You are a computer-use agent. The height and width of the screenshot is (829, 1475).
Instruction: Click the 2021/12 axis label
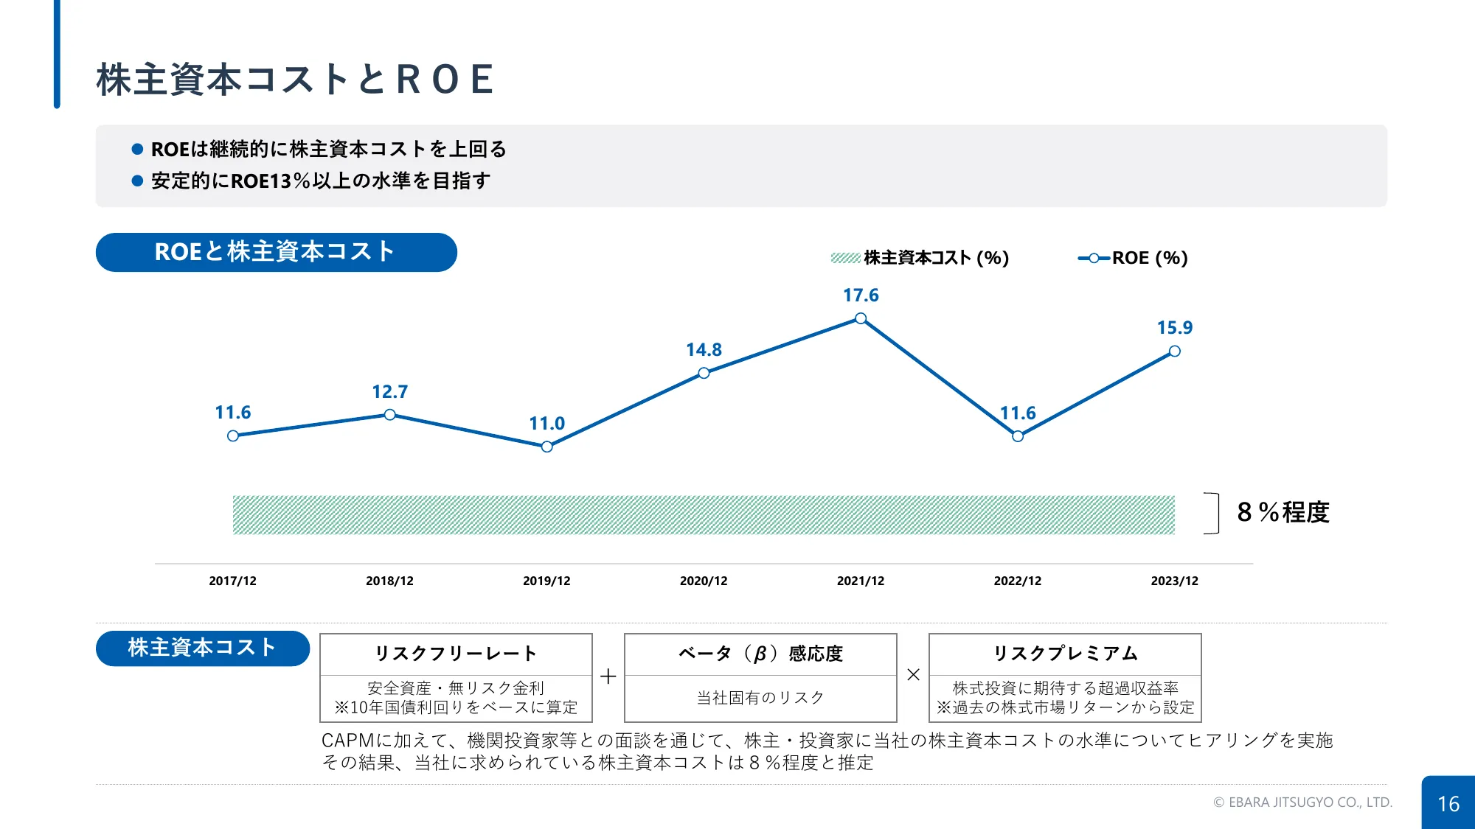861,581
